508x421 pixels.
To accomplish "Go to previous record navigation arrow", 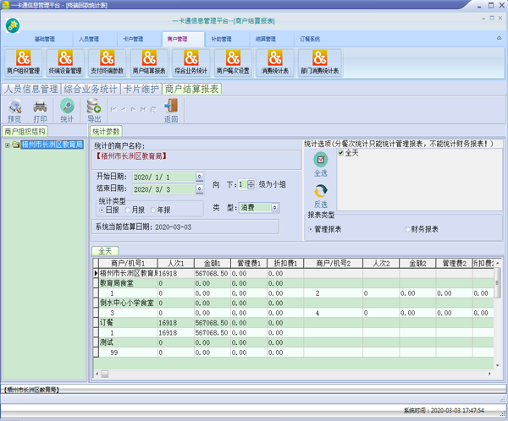I will click(124, 110).
